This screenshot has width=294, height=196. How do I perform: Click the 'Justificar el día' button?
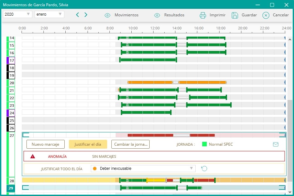(x=88, y=144)
